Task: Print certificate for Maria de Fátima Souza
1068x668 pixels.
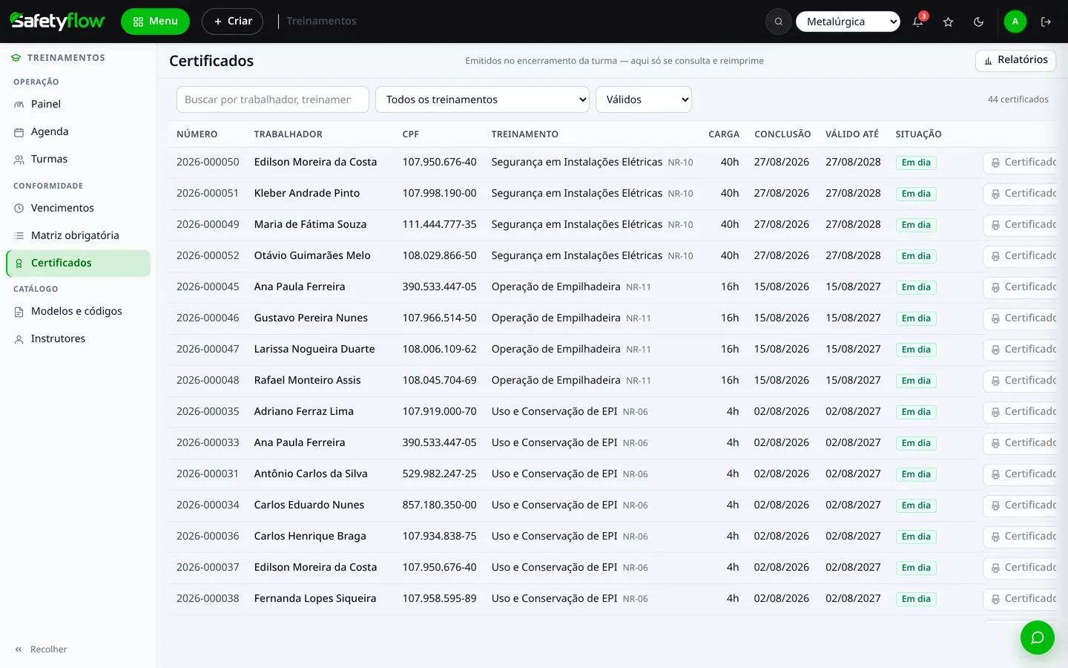Action: (1021, 225)
